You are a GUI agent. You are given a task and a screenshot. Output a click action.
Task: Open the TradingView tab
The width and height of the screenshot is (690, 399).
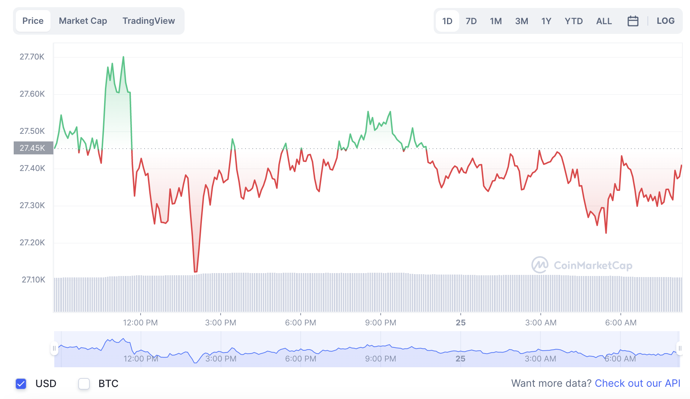tap(149, 21)
